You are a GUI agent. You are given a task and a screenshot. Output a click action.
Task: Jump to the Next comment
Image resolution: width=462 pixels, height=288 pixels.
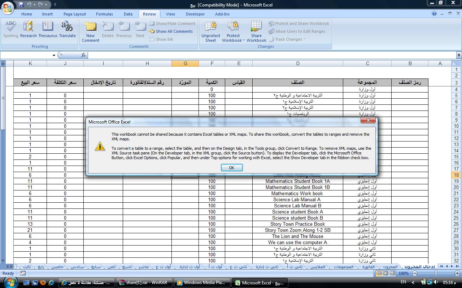[140, 30]
